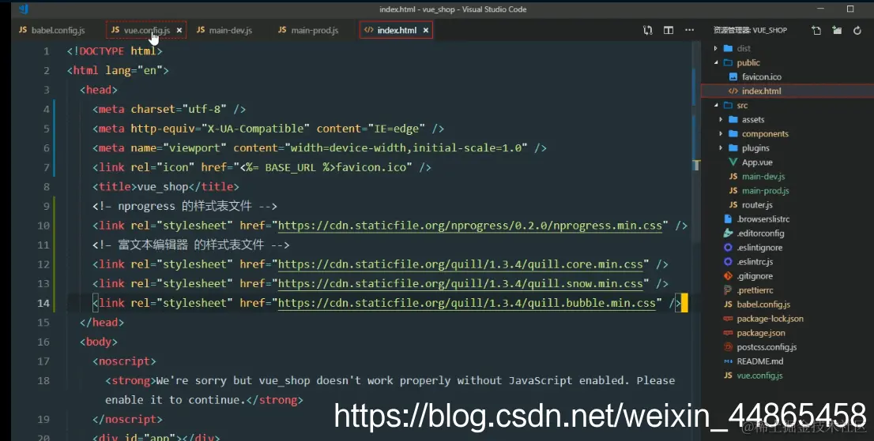Click the postcss.config.js file icon
Viewport: 874px width, 441px height.
tap(728, 347)
